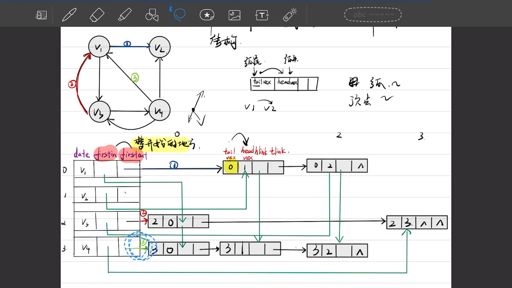Select the Pen tool
The height and width of the screenshot is (288, 512).
[69, 15]
